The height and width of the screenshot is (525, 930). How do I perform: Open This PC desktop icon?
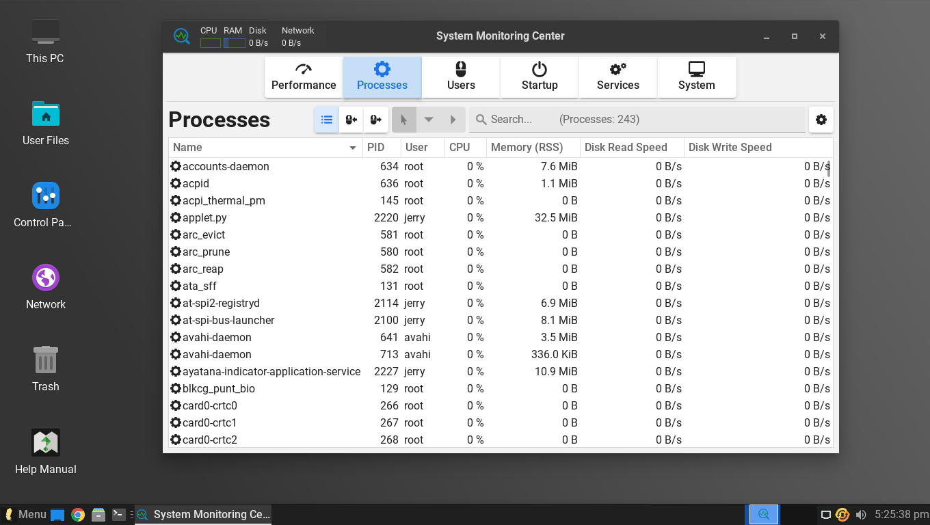point(45,41)
